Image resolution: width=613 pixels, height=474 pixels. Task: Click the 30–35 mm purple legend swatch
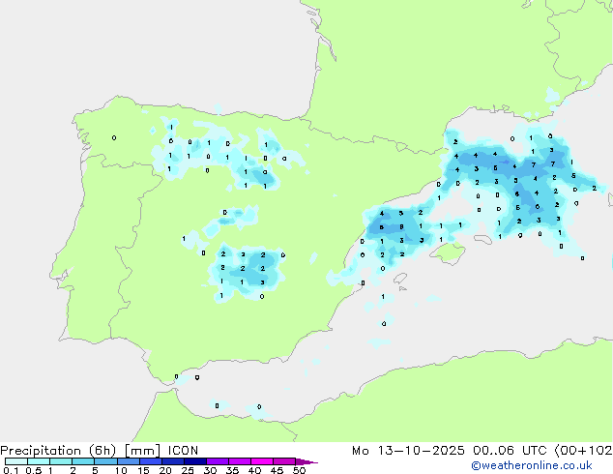[217, 461]
